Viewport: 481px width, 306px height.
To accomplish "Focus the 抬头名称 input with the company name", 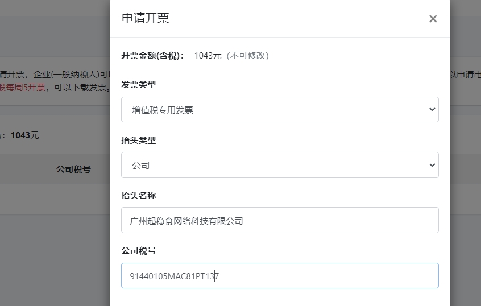I will pos(280,220).
